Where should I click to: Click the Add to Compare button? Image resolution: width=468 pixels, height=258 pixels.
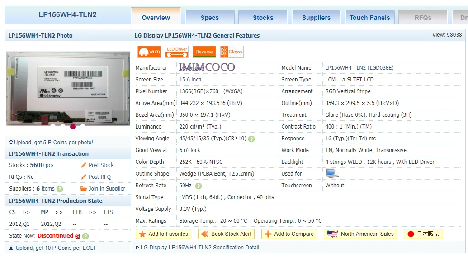tap(289, 234)
